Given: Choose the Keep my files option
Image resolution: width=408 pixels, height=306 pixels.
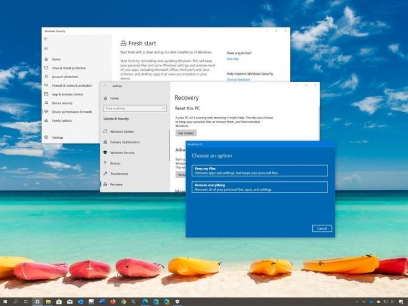Looking at the screenshot, I should coord(260,171).
